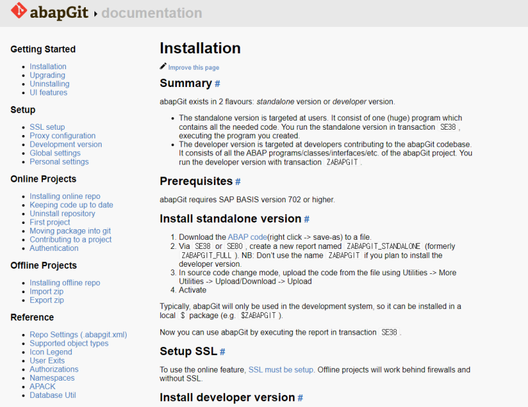This screenshot has width=528, height=407.
Task: Click the pencil edit icon above Summary
Action: click(162, 66)
